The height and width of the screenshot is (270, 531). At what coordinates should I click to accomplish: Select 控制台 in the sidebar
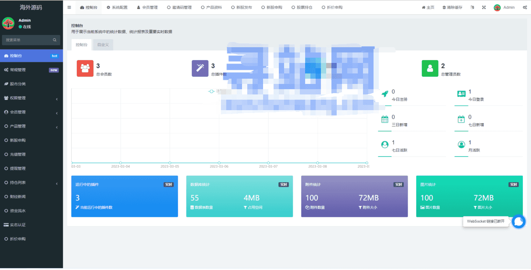point(32,56)
